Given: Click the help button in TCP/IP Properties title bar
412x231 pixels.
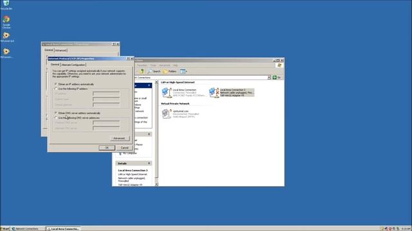Looking at the screenshot, I should [x=128, y=58].
